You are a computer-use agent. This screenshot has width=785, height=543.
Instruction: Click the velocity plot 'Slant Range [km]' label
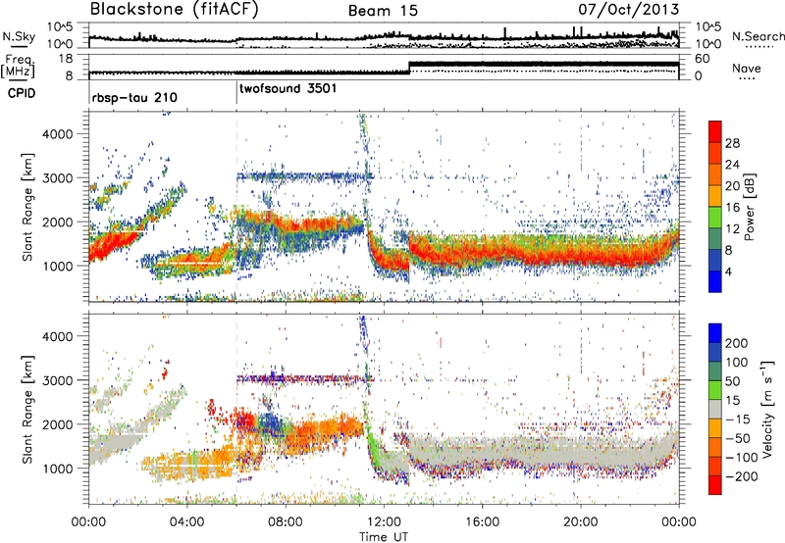pos(27,410)
